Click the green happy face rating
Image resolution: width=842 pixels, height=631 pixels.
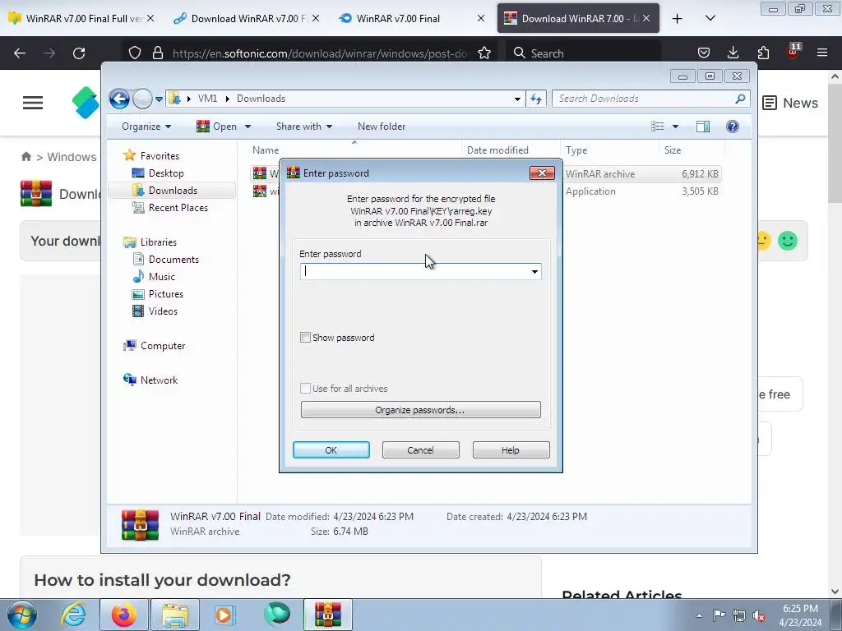tap(788, 241)
